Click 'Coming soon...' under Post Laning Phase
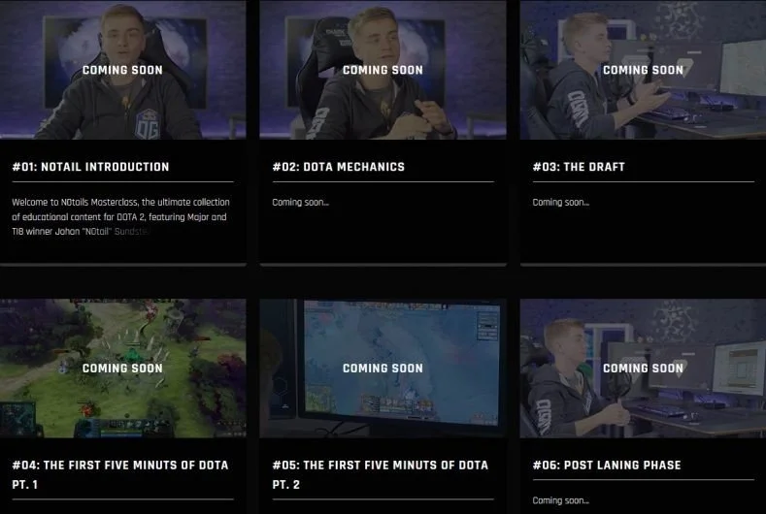This screenshot has width=766, height=514. click(x=561, y=500)
